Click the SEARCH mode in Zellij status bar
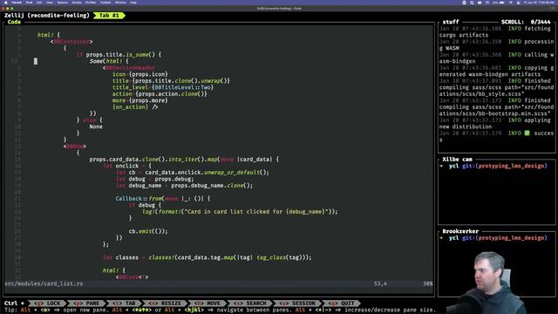This screenshot has width=558, height=314. 251,304
